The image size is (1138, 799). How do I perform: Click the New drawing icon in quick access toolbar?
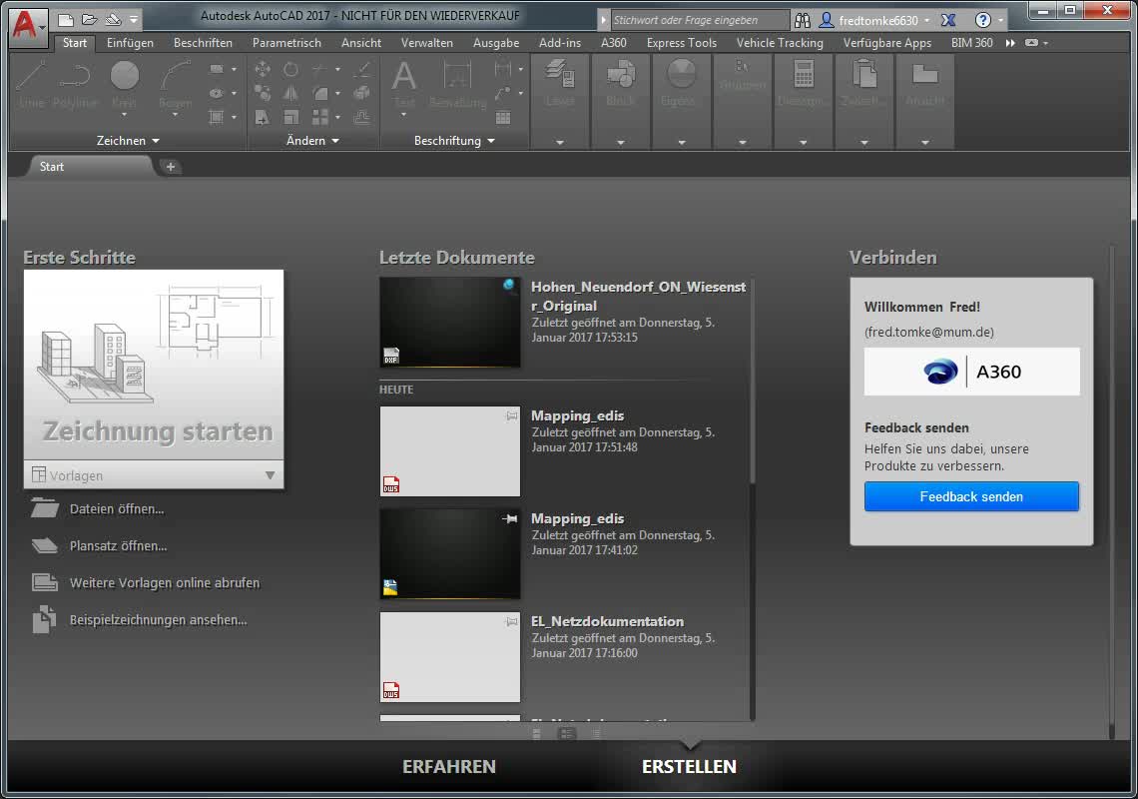point(66,20)
